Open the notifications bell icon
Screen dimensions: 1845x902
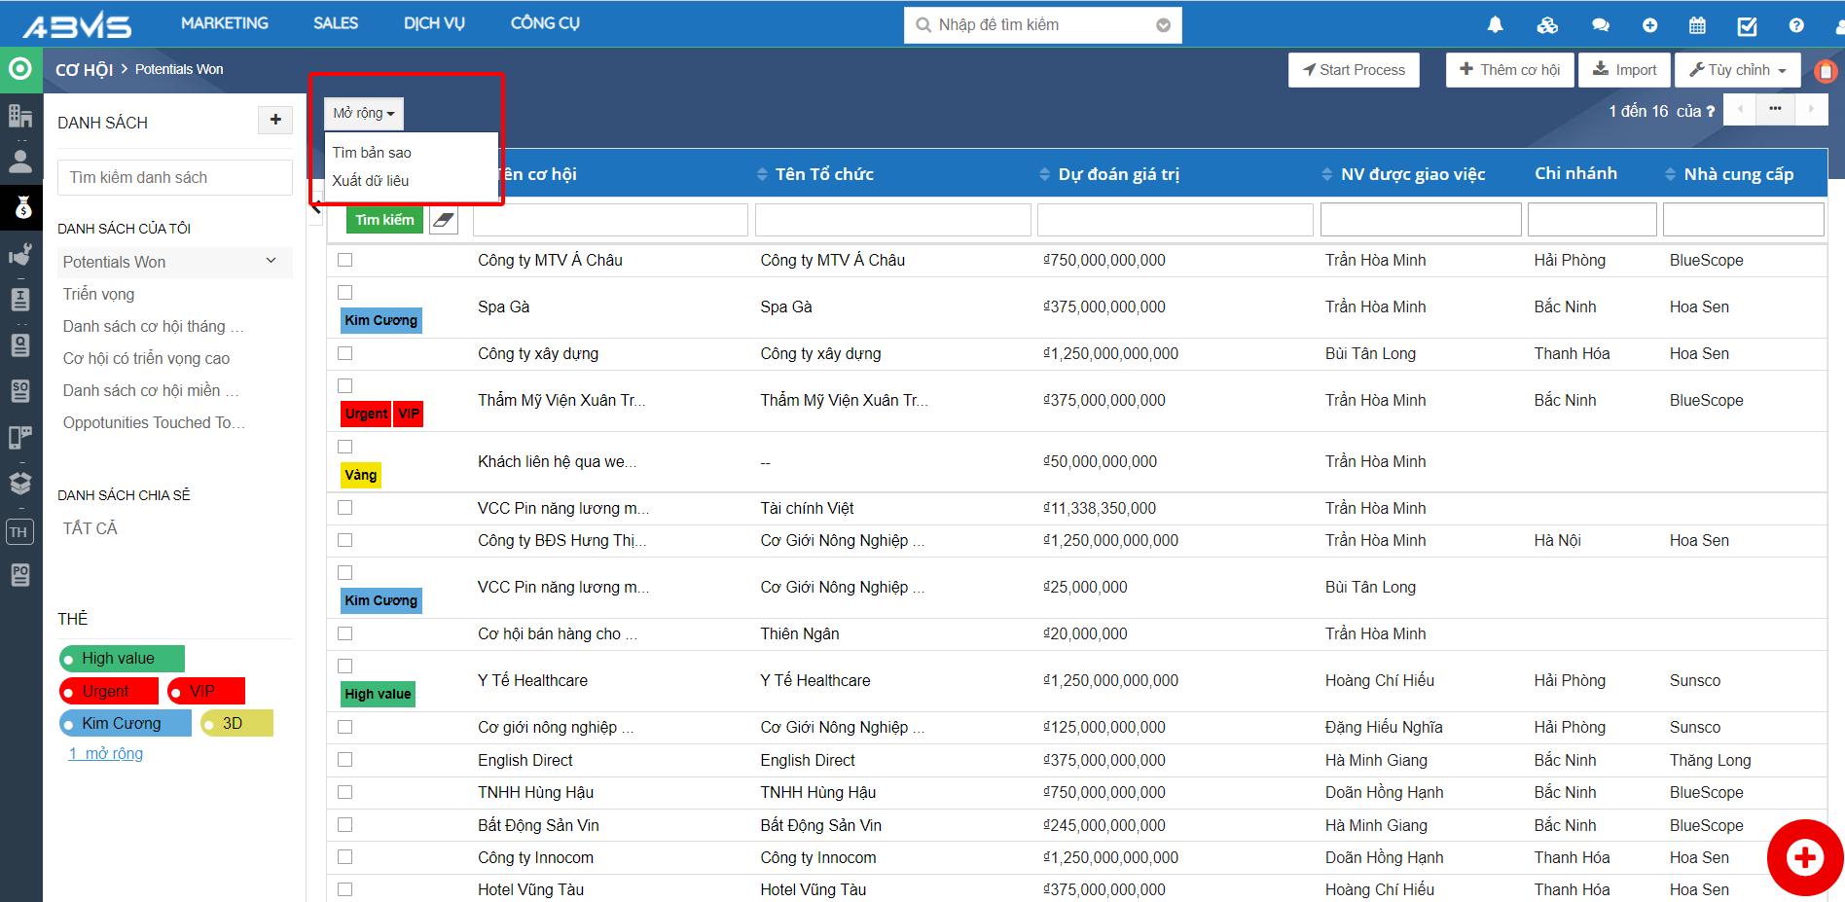pos(1495,25)
